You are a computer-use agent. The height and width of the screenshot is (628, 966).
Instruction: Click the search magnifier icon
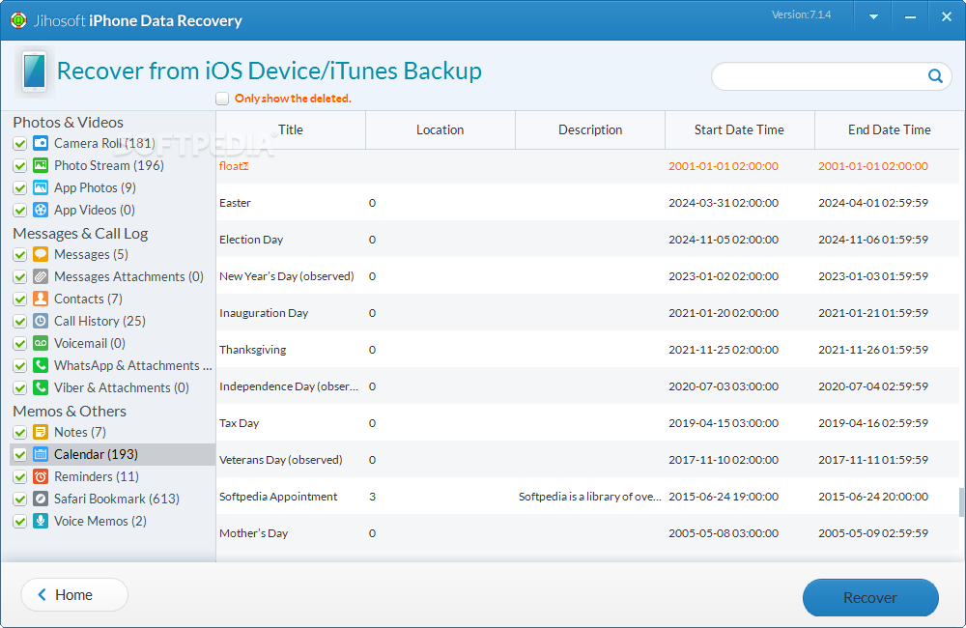tap(935, 75)
